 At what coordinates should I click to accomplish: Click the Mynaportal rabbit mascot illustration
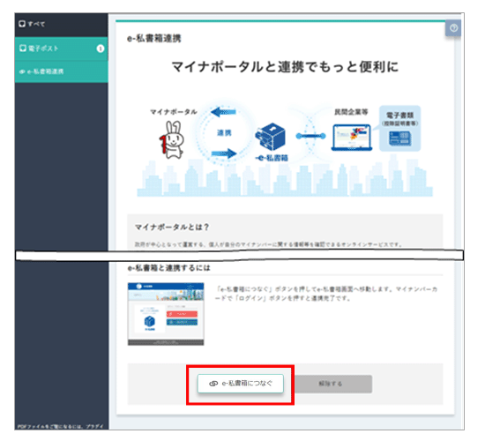point(172,140)
